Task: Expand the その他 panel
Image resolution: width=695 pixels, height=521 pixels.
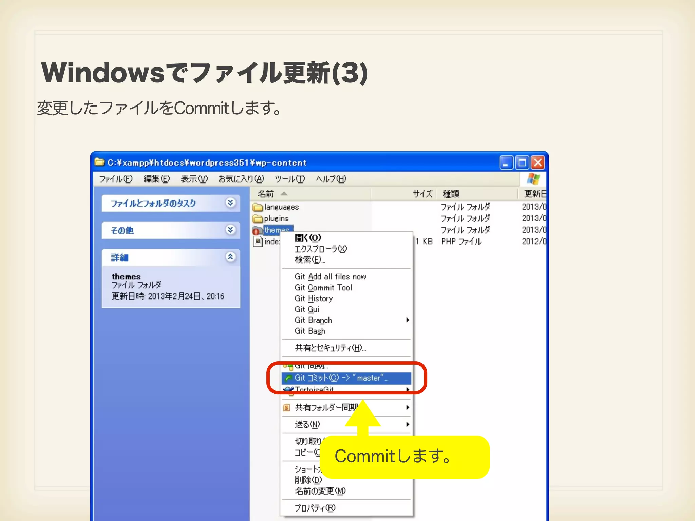Action: pos(230,230)
